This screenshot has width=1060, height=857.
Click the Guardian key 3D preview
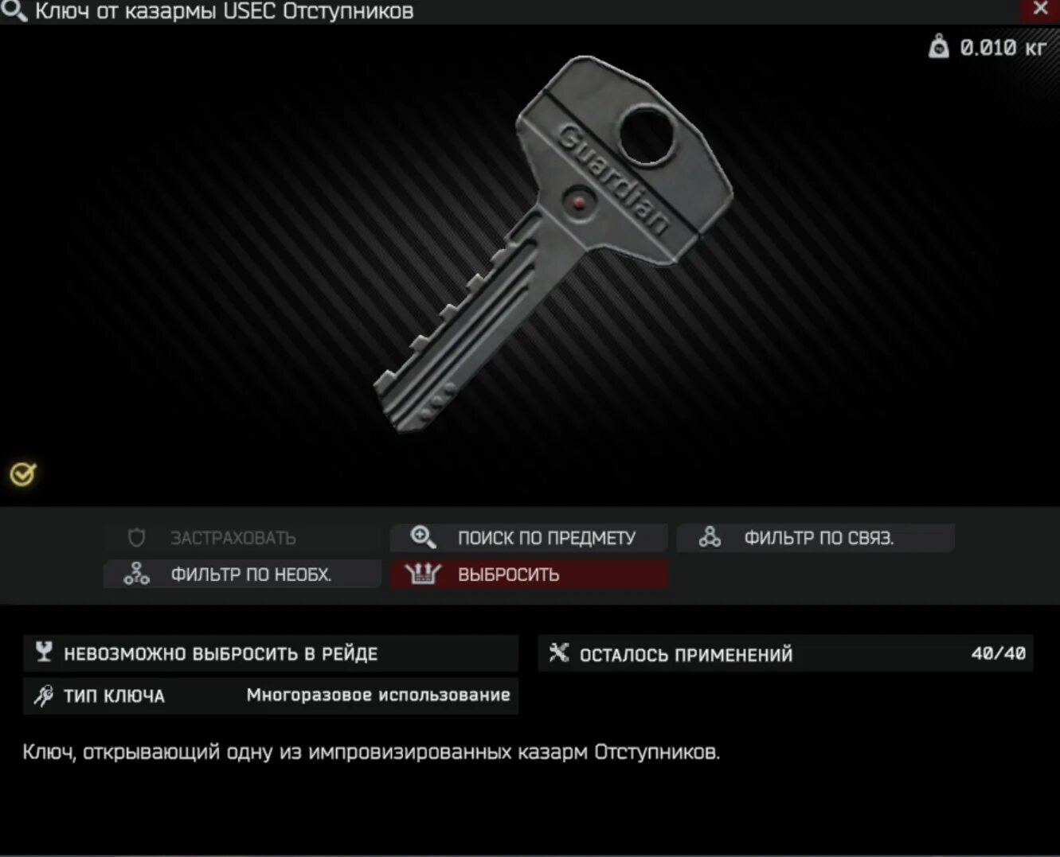click(553, 243)
